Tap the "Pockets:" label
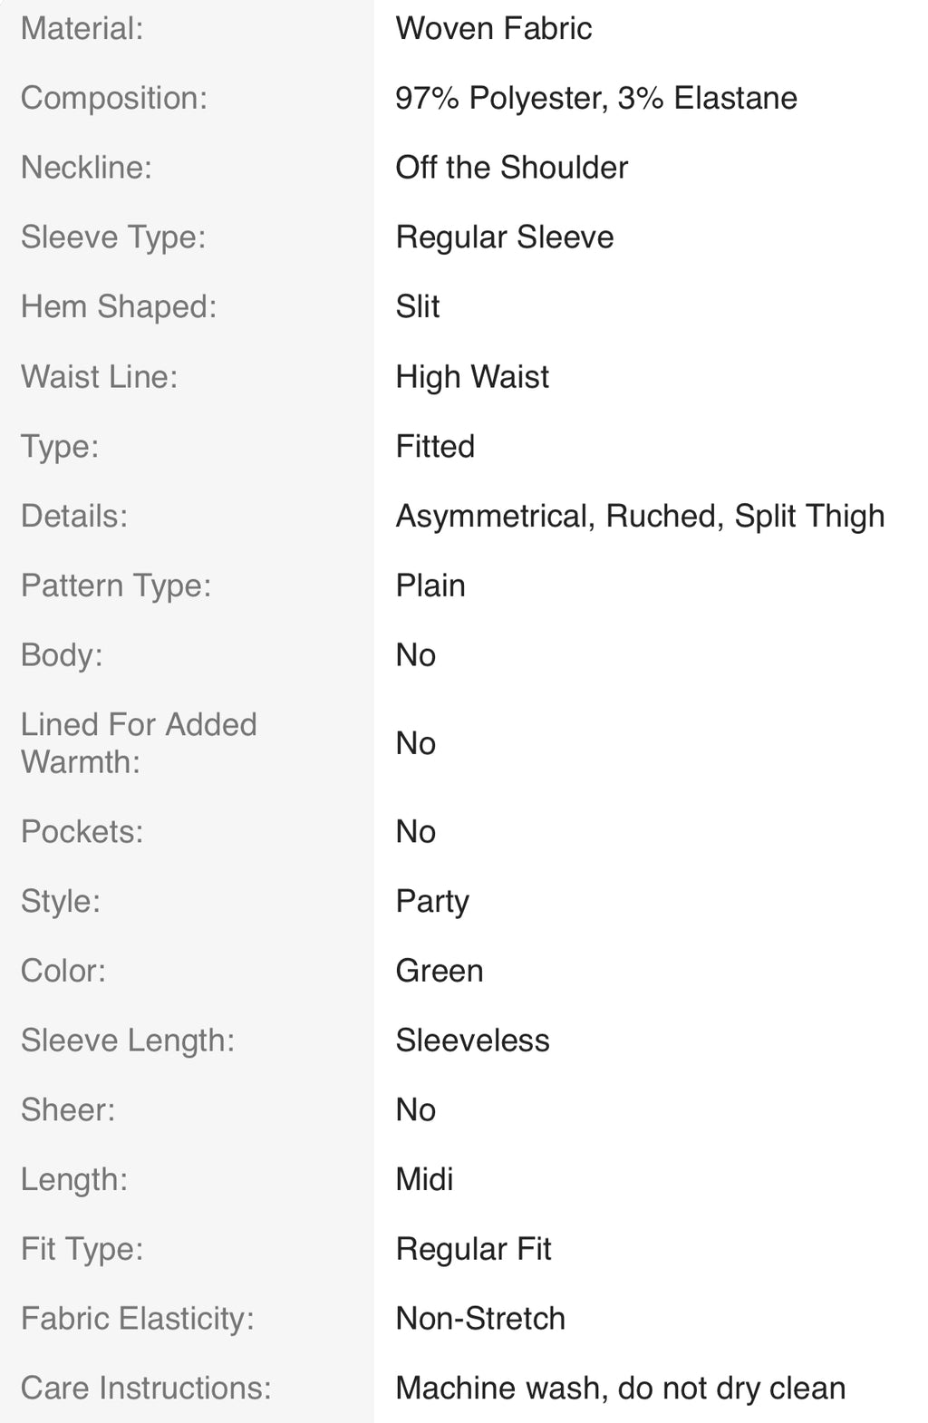Image resolution: width=928 pixels, height=1423 pixels. click(82, 832)
